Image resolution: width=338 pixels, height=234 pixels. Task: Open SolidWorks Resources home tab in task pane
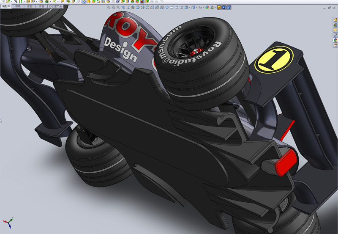point(335,20)
